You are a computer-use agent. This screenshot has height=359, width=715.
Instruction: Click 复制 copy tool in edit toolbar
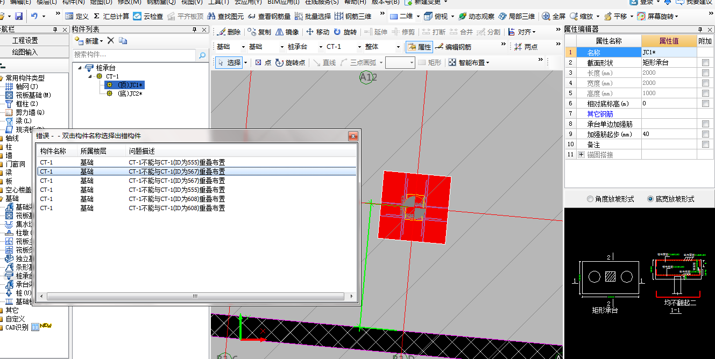pyautogui.click(x=260, y=32)
